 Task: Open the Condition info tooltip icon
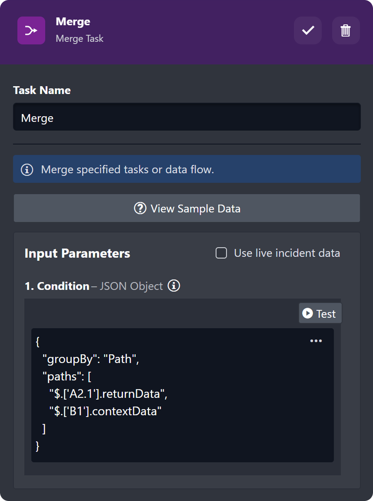click(174, 286)
